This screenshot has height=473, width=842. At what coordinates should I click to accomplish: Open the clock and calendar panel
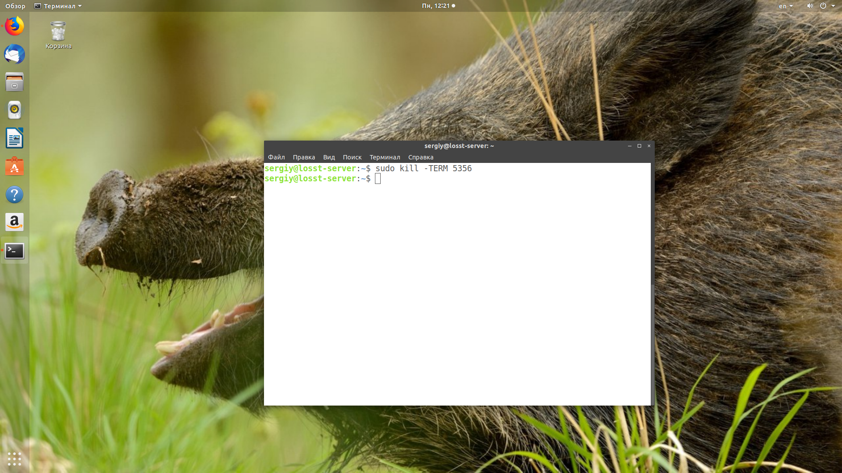click(438, 6)
